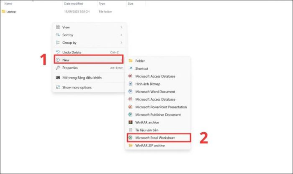The image size is (293, 174).
Task: Choose Mở trong Bảng điều khiển
Action: click(88, 78)
